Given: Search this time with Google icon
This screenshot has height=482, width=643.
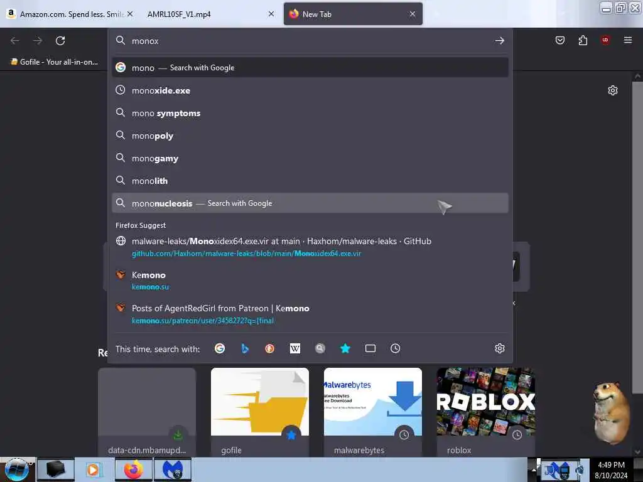Looking at the screenshot, I should tap(220, 348).
